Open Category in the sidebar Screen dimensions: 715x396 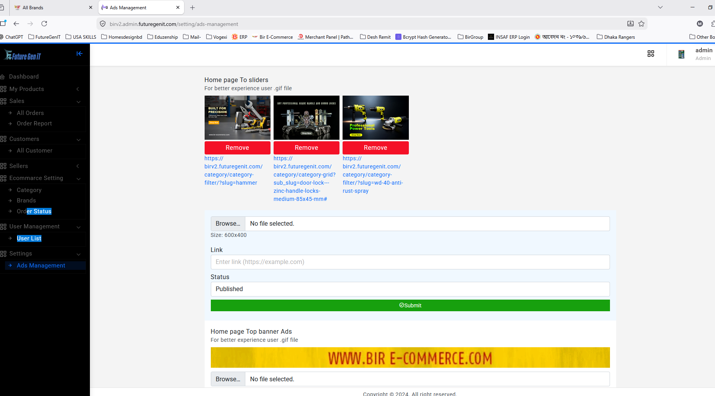[29, 190]
